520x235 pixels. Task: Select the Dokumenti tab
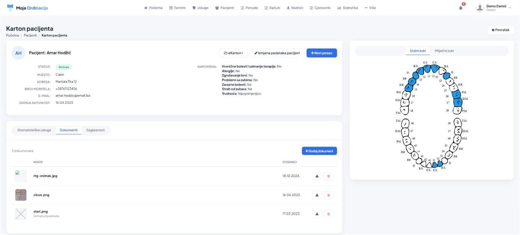69,130
